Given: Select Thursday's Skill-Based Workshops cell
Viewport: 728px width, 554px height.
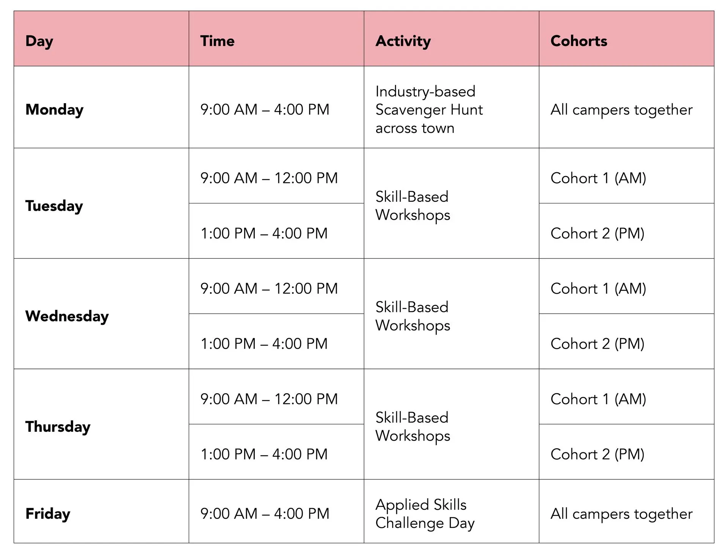Looking at the screenshot, I should (x=413, y=427).
